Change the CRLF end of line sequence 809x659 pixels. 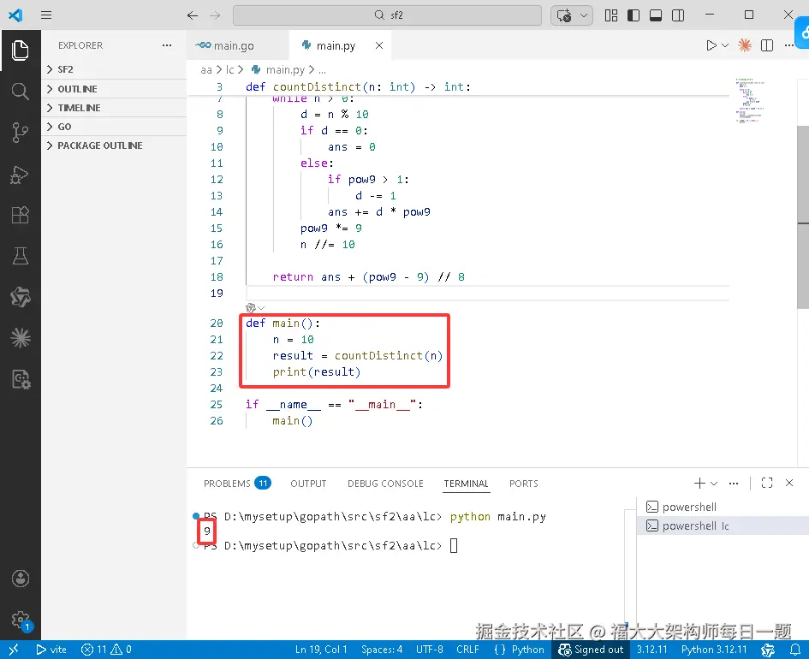(x=467, y=650)
